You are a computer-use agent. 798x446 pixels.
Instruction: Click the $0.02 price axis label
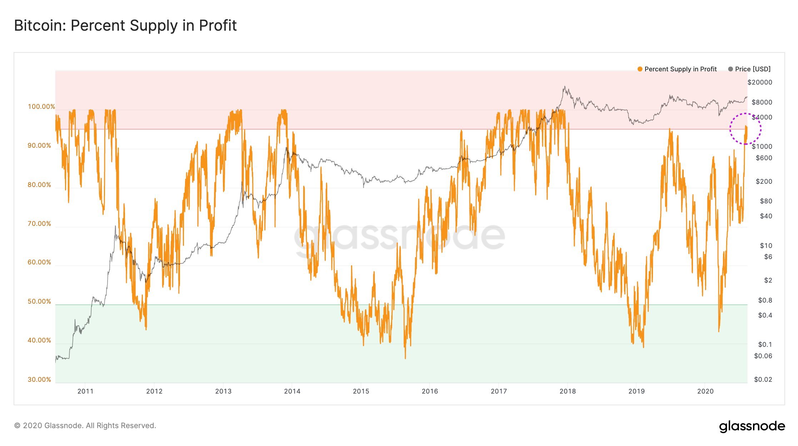point(763,380)
